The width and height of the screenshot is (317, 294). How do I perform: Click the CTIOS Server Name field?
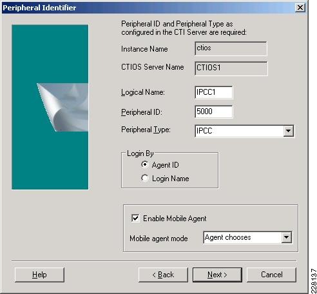pyautogui.click(x=231, y=68)
